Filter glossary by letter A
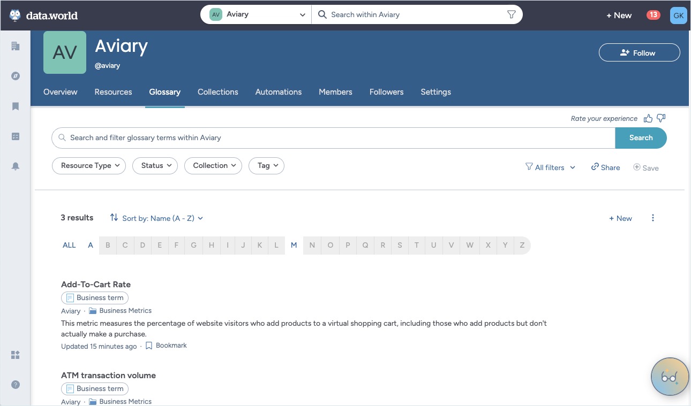 pyautogui.click(x=91, y=246)
